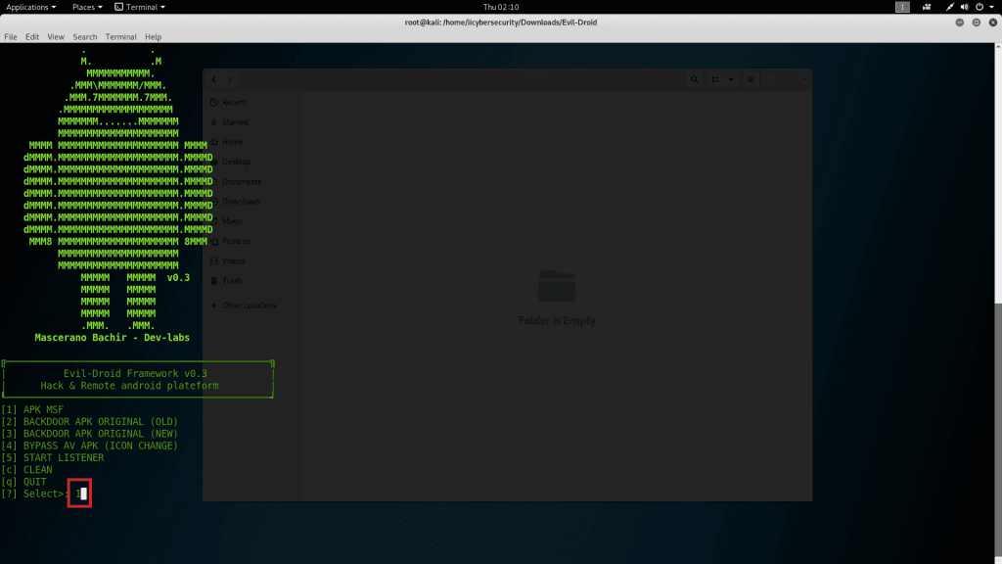
Task: Open the Help menu
Action: click(153, 37)
